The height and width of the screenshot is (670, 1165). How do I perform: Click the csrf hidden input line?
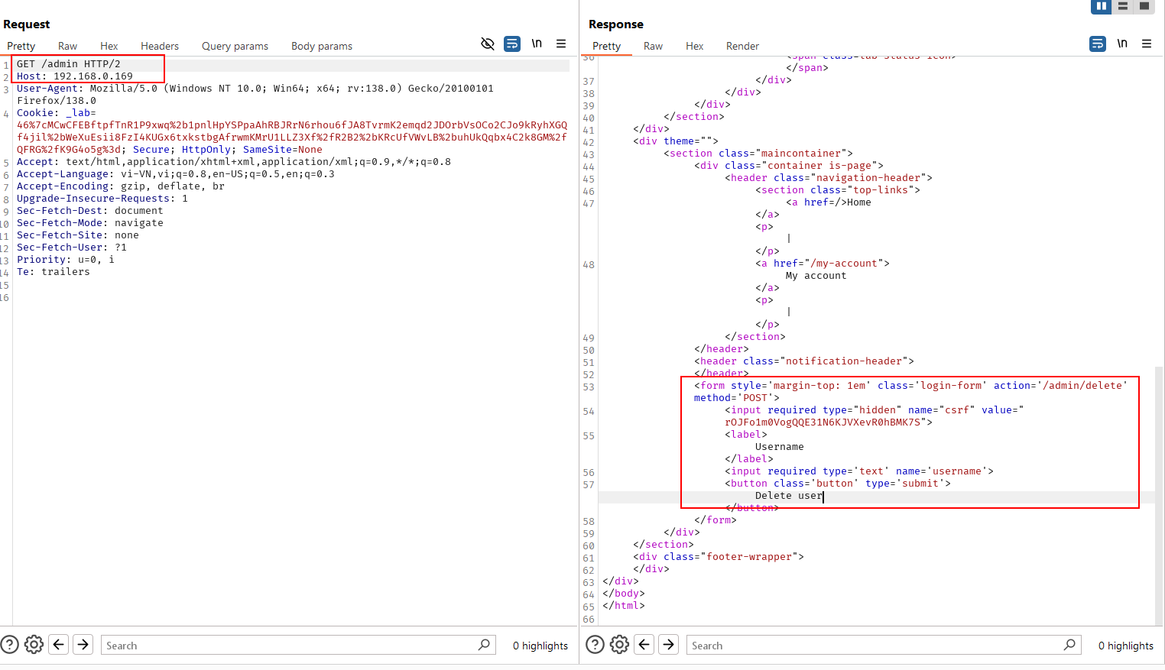pyautogui.click(x=875, y=410)
